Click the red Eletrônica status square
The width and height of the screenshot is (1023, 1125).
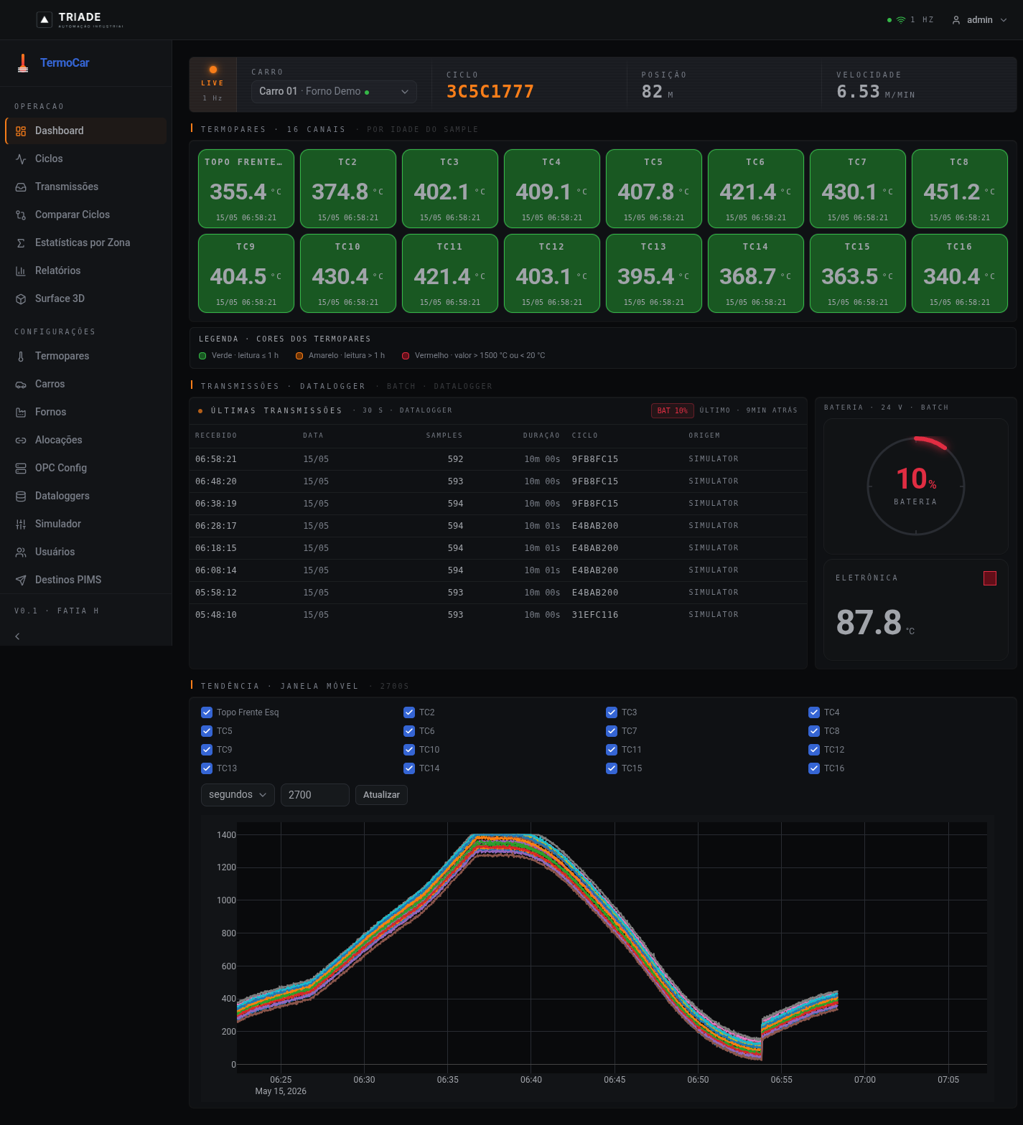pos(990,578)
